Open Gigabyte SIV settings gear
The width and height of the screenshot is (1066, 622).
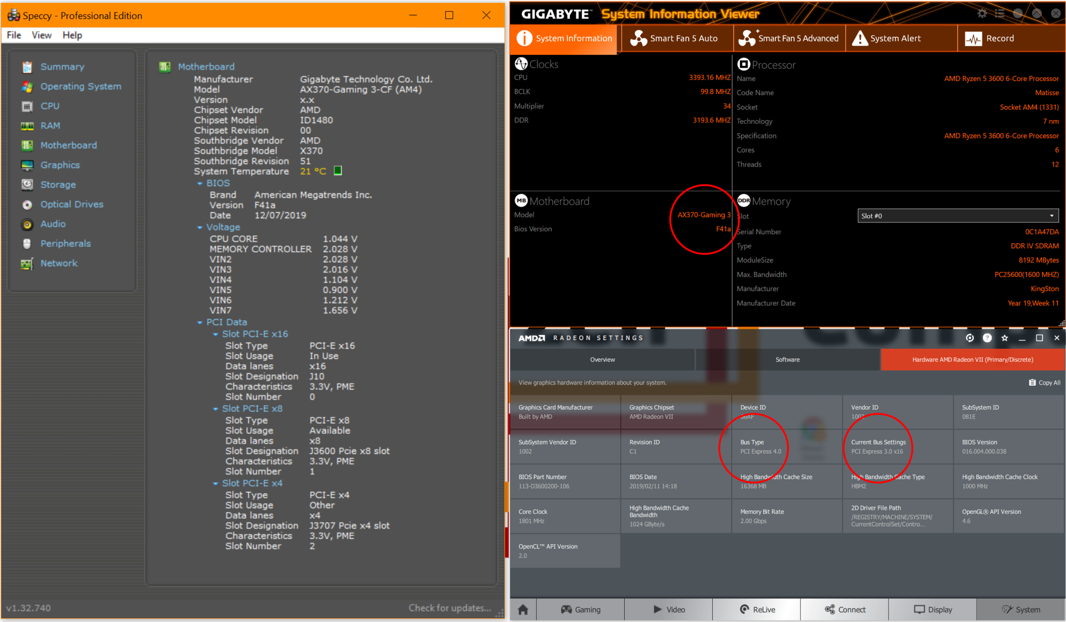coord(982,14)
